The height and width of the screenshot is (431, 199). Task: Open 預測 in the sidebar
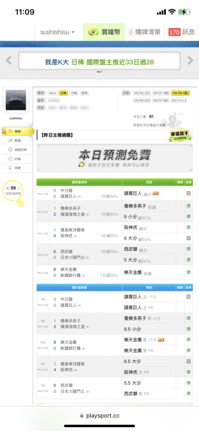18,131
